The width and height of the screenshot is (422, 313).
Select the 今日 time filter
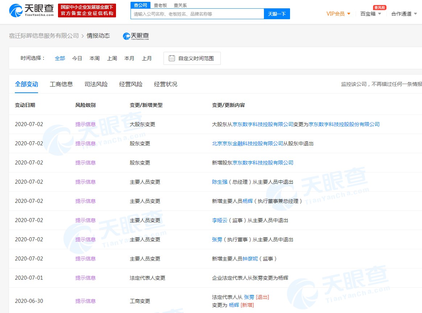click(77, 58)
